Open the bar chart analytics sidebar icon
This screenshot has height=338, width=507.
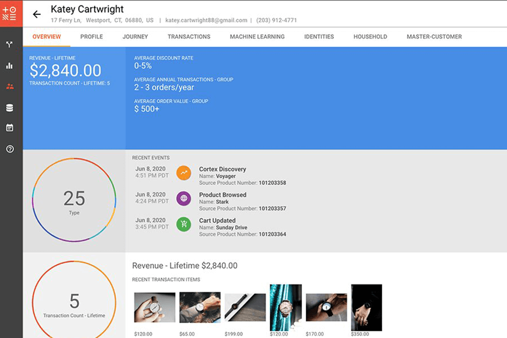(x=10, y=65)
